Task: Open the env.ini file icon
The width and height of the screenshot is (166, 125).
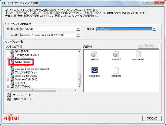Action: (94, 54)
